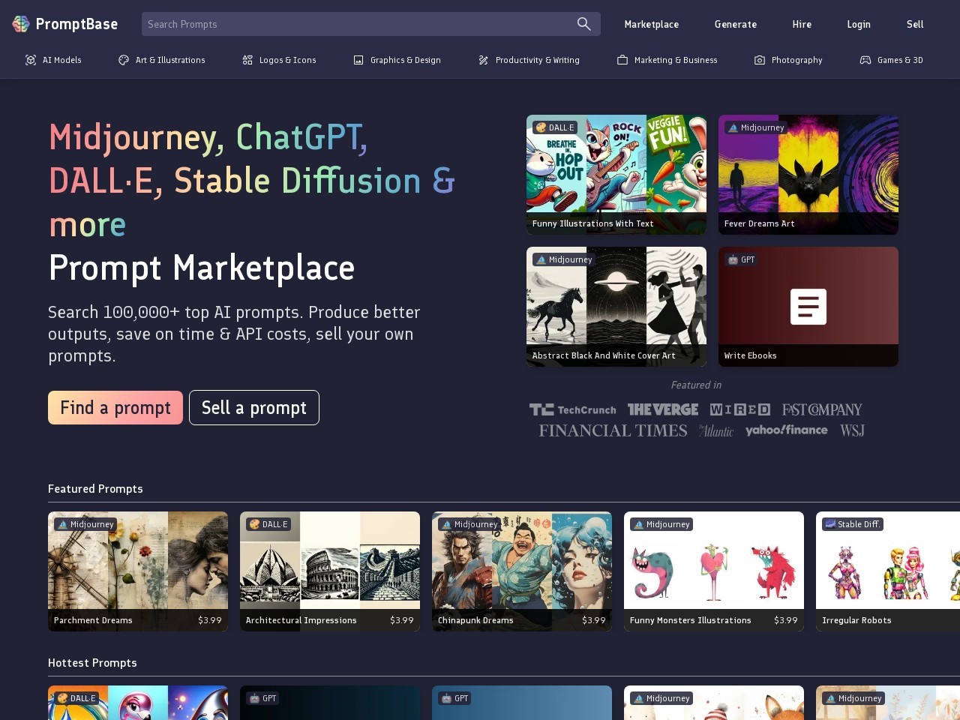The image size is (960, 720).
Task: Click Midjourney badge on Abstract Black And White card
Action: coord(564,259)
